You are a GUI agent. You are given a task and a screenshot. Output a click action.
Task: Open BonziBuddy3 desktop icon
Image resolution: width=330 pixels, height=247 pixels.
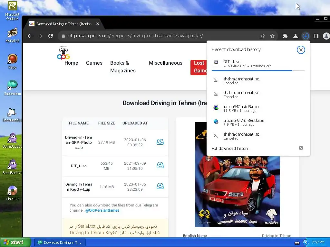[x=12, y=141]
